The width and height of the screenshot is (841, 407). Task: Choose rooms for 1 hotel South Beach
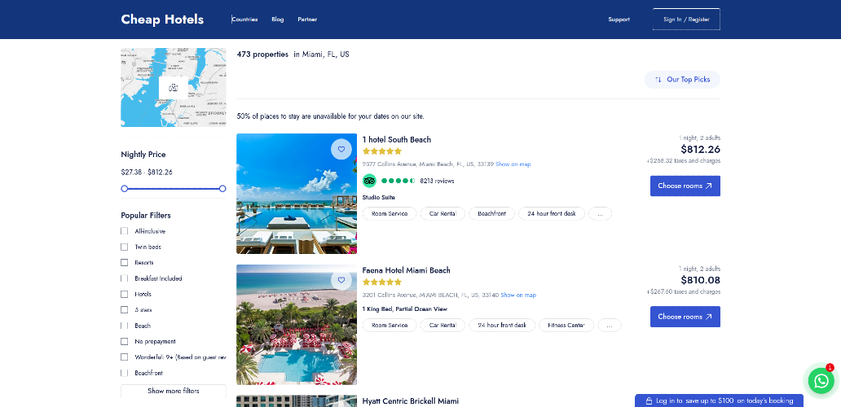click(685, 186)
